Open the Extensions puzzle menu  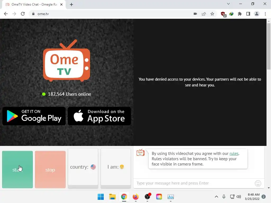point(240,14)
